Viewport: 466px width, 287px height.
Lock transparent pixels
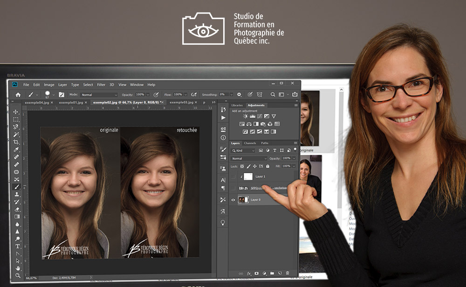(242, 166)
